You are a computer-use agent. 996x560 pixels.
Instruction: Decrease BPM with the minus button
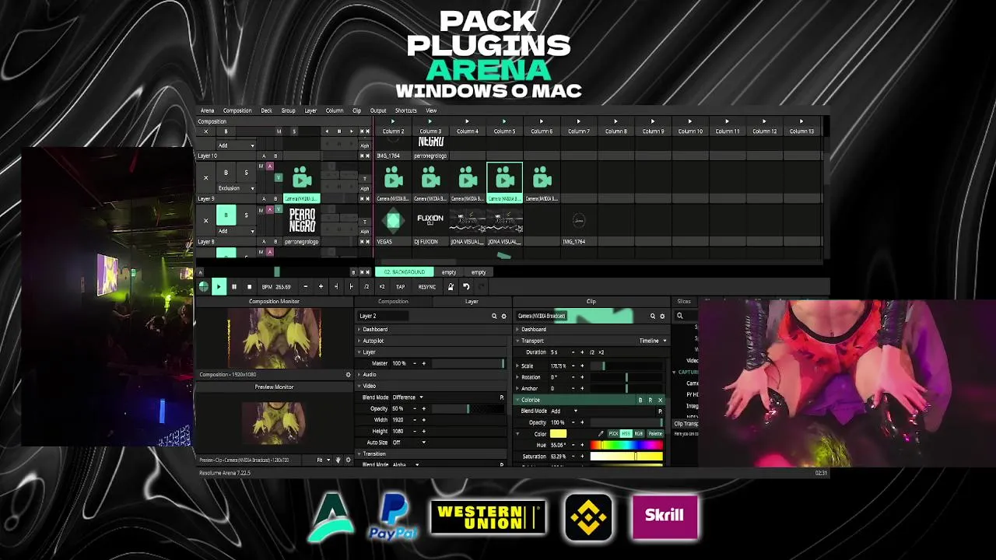(x=305, y=287)
